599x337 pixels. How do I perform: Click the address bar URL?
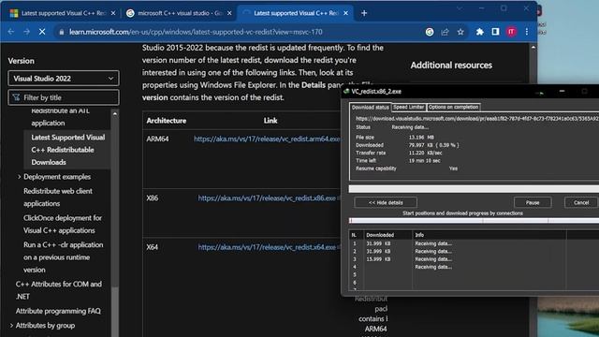point(196,32)
